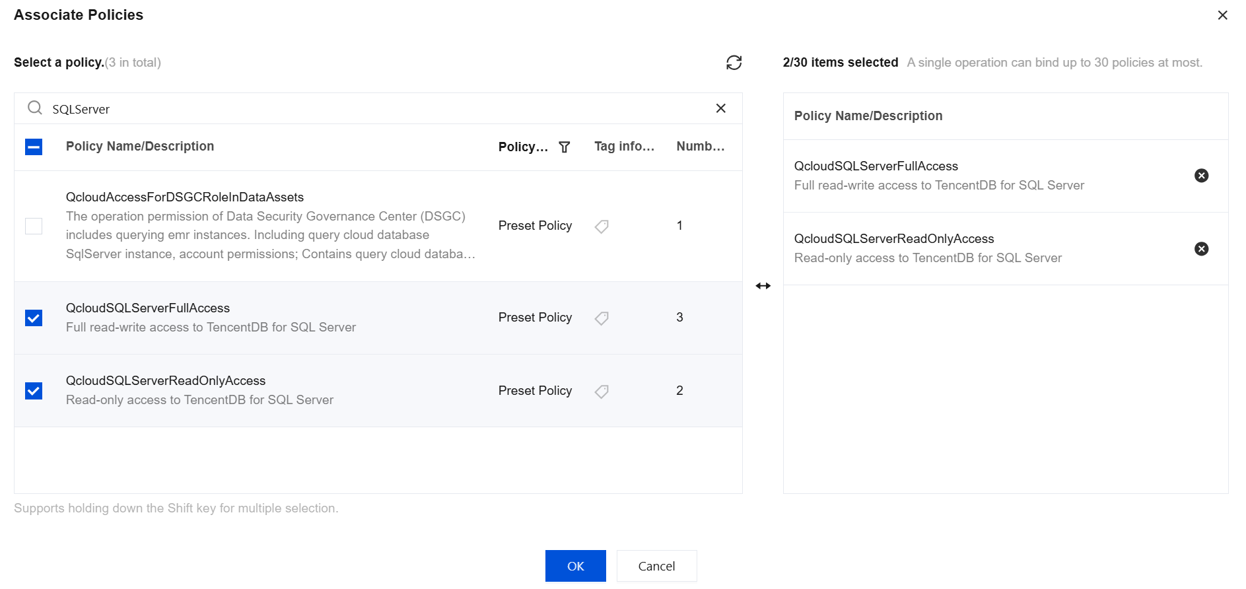Refresh the policy list

(734, 63)
